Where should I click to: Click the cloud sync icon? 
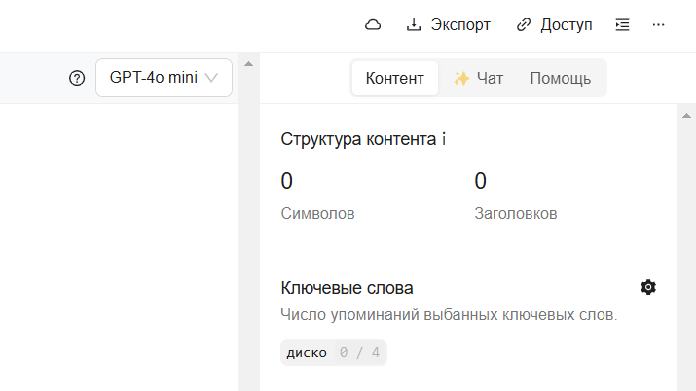coord(373,25)
